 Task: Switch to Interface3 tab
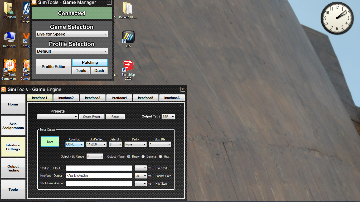[x=93, y=98]
